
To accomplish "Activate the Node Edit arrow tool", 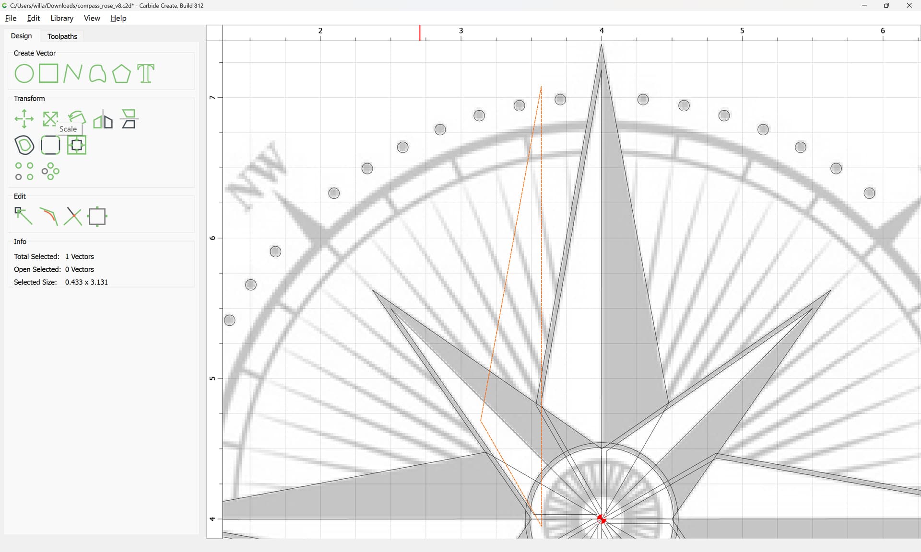I will (x=23, y=216).
